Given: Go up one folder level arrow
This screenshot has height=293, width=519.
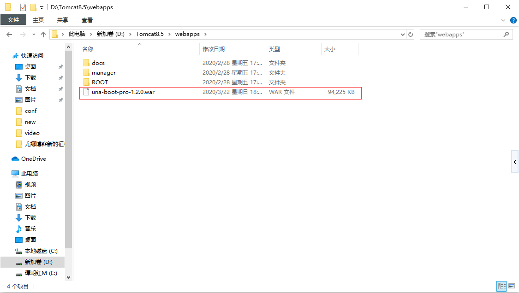Looking at the screenshot, I should pos(43,35).
